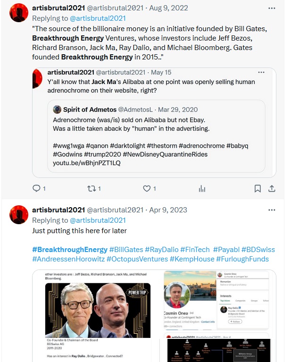Open more options on quoted May 15 tweet
The height and width of the screenshot is (362, 291).
pos(261,72)
